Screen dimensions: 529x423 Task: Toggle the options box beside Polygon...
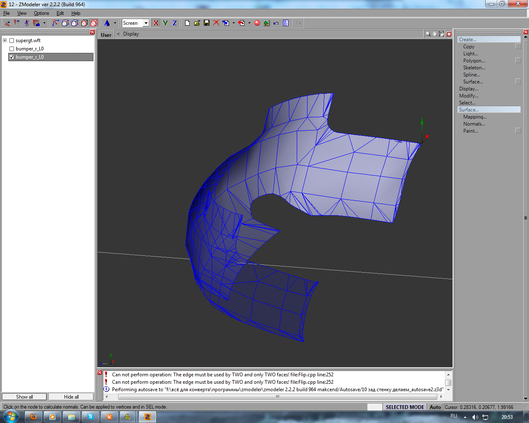tap(518, 61)
